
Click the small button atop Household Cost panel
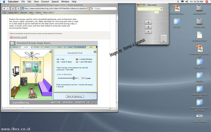[95, 52]
